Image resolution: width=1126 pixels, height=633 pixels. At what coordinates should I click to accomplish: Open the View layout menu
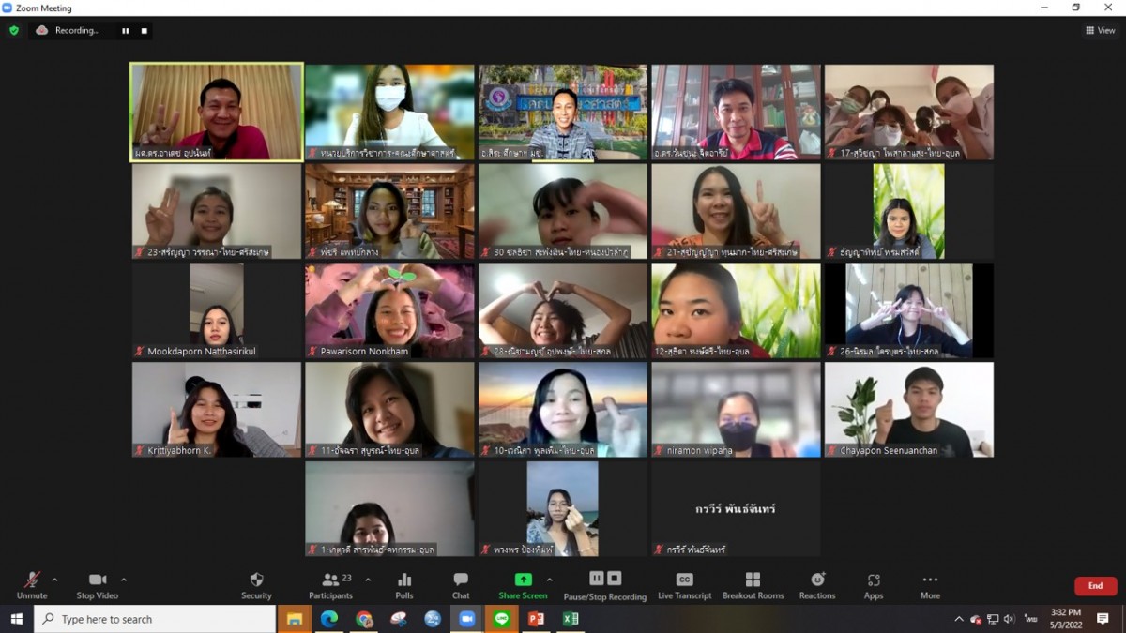pyautogui.click(x=1101, y=30)
